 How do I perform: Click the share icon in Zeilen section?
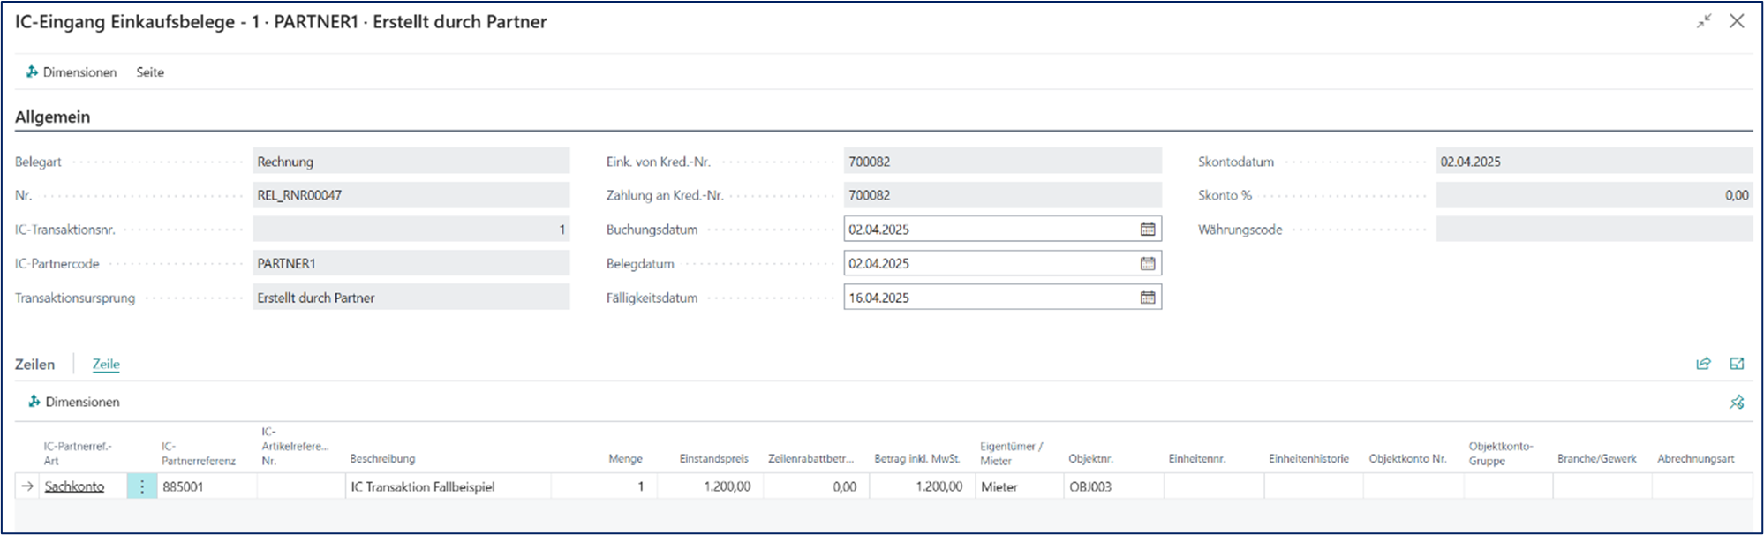(x=1703, y=364)
